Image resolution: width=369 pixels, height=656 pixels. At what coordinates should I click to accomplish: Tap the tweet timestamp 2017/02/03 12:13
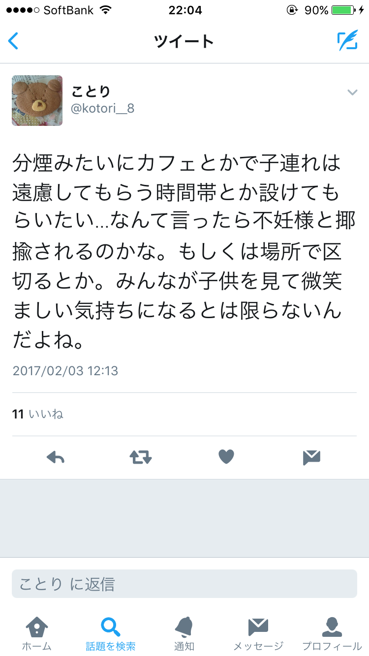pos(65,370)
